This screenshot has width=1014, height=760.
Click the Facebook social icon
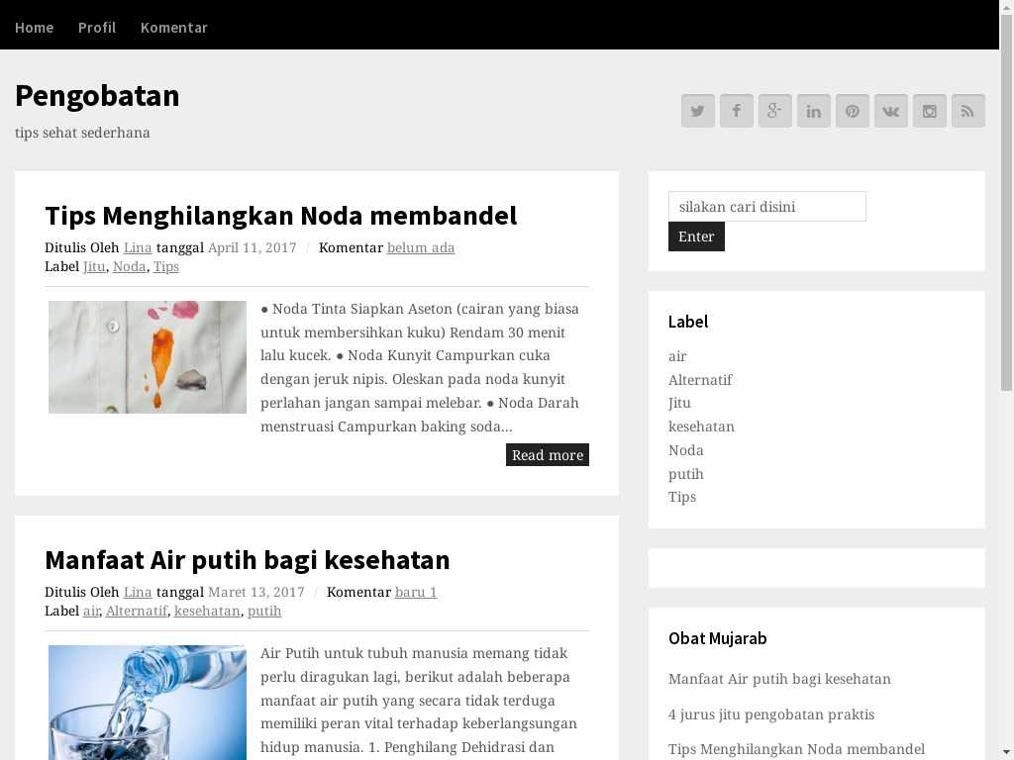(x=736, y=111)
